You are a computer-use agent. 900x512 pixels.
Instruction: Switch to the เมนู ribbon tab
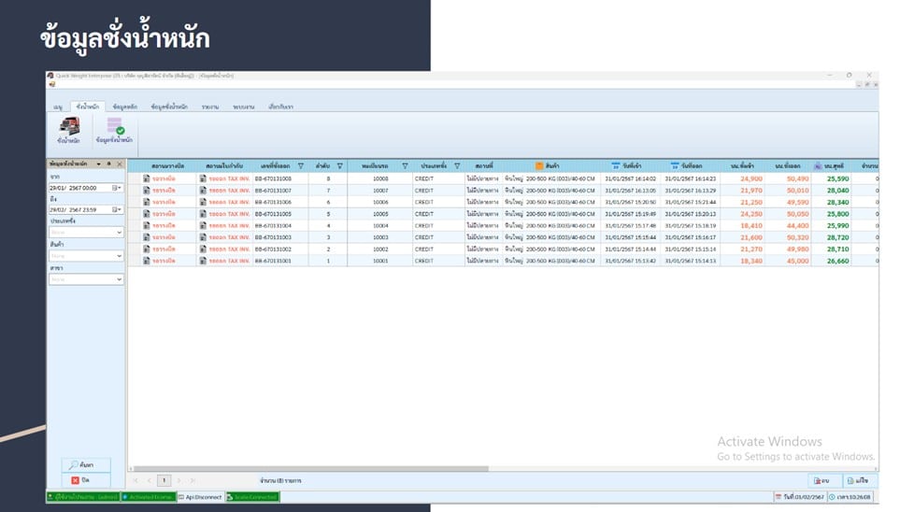[58, 107]
